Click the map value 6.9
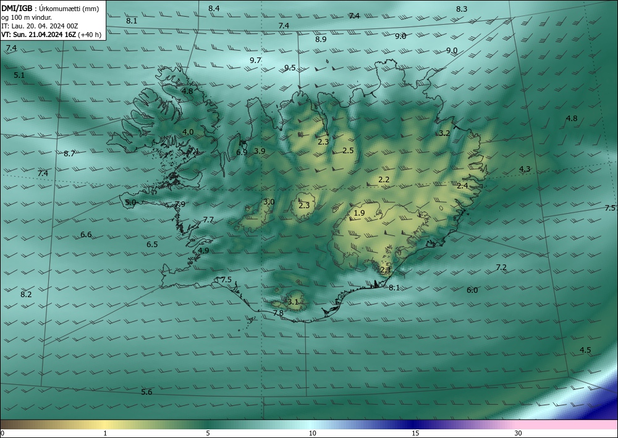This screenshot has height=438, width=618. (x=242, y=152)
